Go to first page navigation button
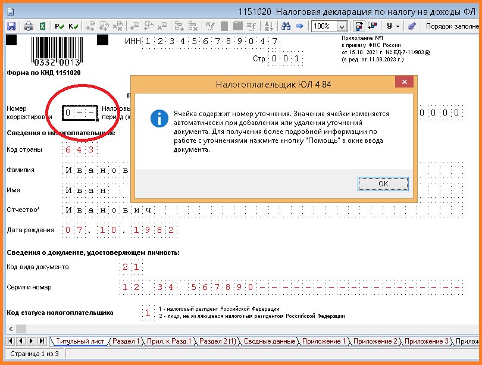Screen dimensions: 482x365 click(10, 341)
